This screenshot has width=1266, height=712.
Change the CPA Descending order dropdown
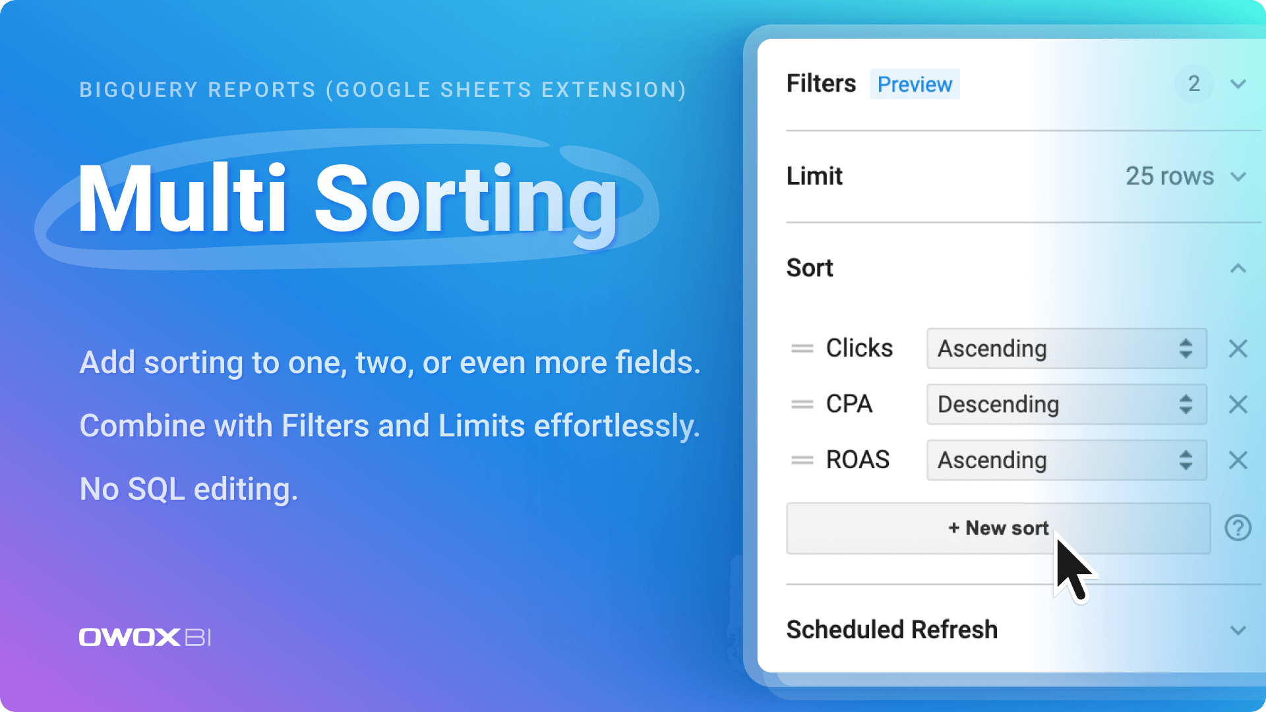(x=1066, y=404)
